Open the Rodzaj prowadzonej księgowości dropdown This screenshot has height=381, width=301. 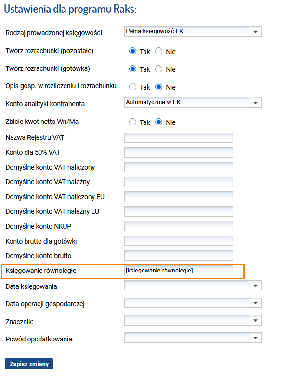(193, 31)
